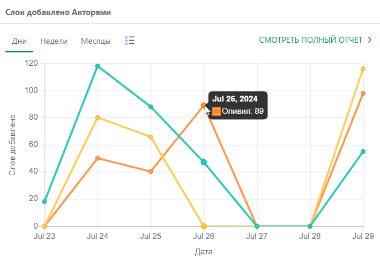Click the orange data point on Jul 25
Screen dimensions: 380x264
tap(151, 172)
